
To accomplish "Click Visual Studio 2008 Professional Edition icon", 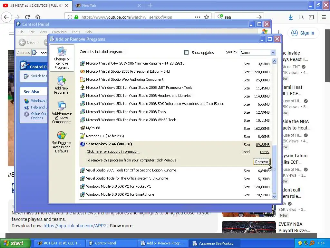I will coord(82,71).
